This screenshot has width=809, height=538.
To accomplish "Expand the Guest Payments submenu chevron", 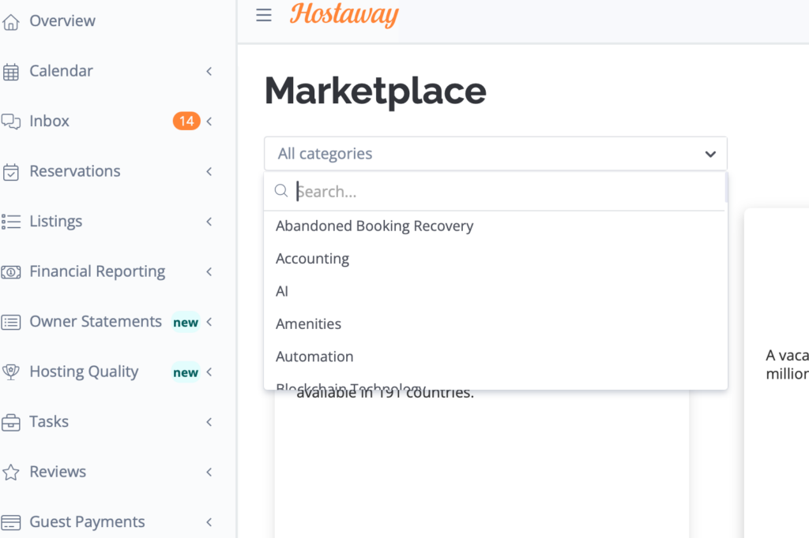I will pos(209,521).
